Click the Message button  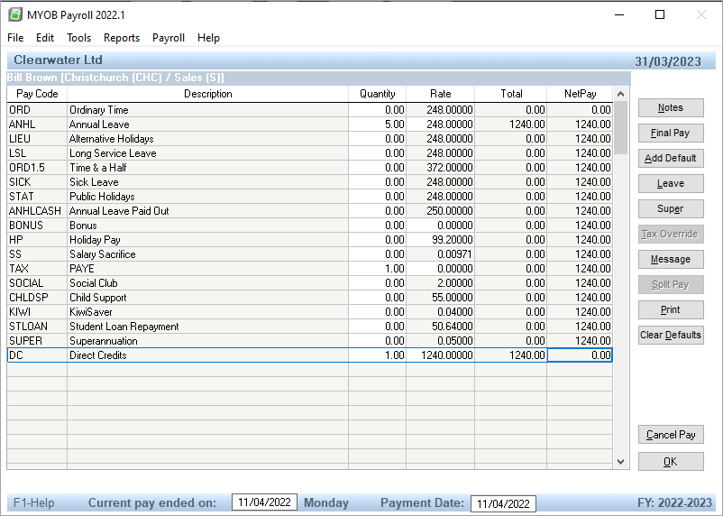(670, 260)
